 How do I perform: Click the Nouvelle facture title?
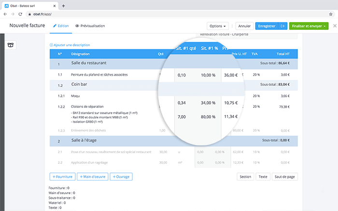(x=27, y=26)
